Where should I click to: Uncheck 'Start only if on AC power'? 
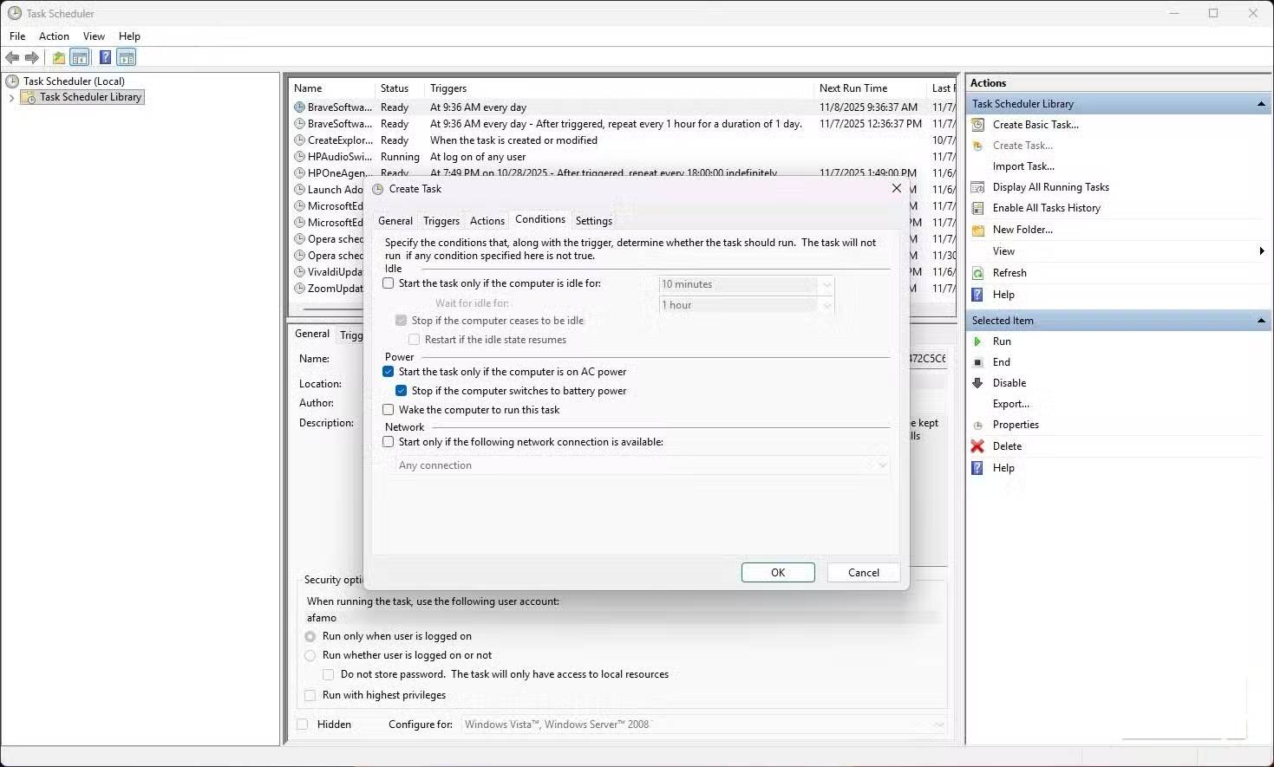[x=389, y=372]
